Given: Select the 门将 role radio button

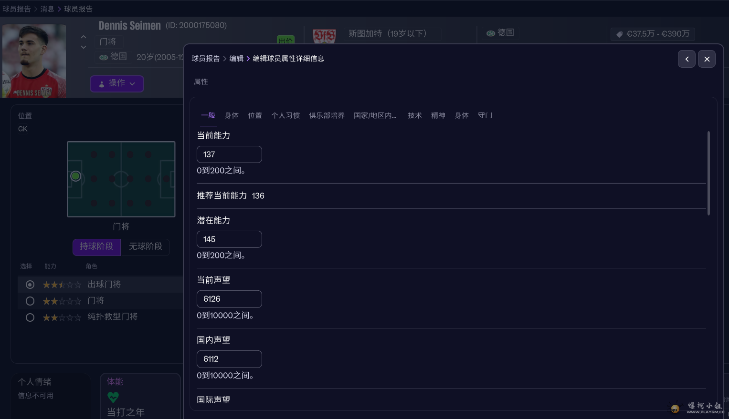Looking at the screenshot, I should click(30, 301).
